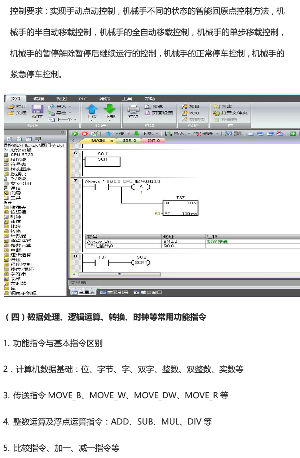Click the Compile checkmark icon in the editor toolbar
The width and height of the screenshot is (300, 458).
[94, 134]
